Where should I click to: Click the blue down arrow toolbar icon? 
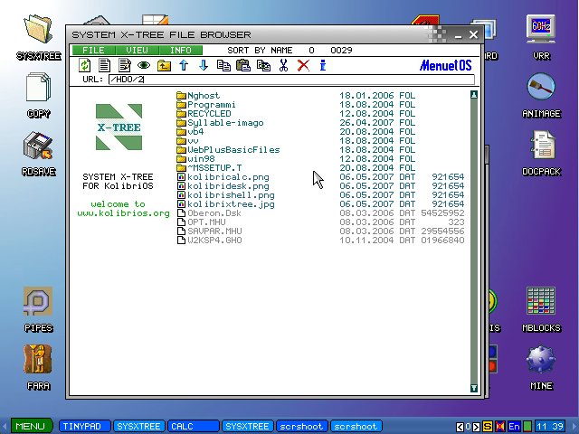(204, 65)
